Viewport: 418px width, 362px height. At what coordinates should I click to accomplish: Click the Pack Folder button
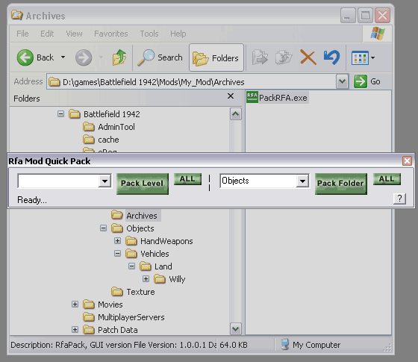(x=340, y=184)
